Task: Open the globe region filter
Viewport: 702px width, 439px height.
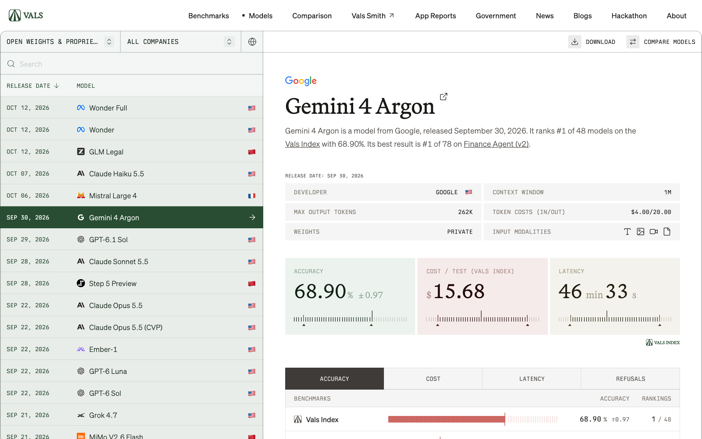Action: (252, 42)
